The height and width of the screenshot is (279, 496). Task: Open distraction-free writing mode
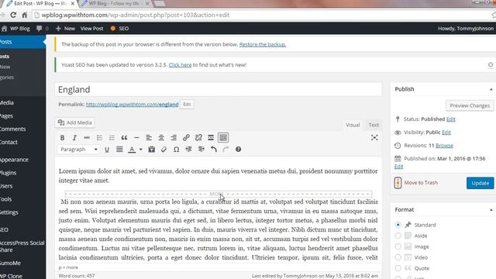(374, 138)
